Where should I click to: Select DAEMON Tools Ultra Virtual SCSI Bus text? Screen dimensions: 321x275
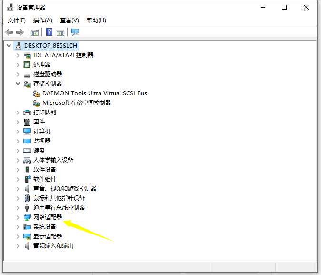pos(95,93)
